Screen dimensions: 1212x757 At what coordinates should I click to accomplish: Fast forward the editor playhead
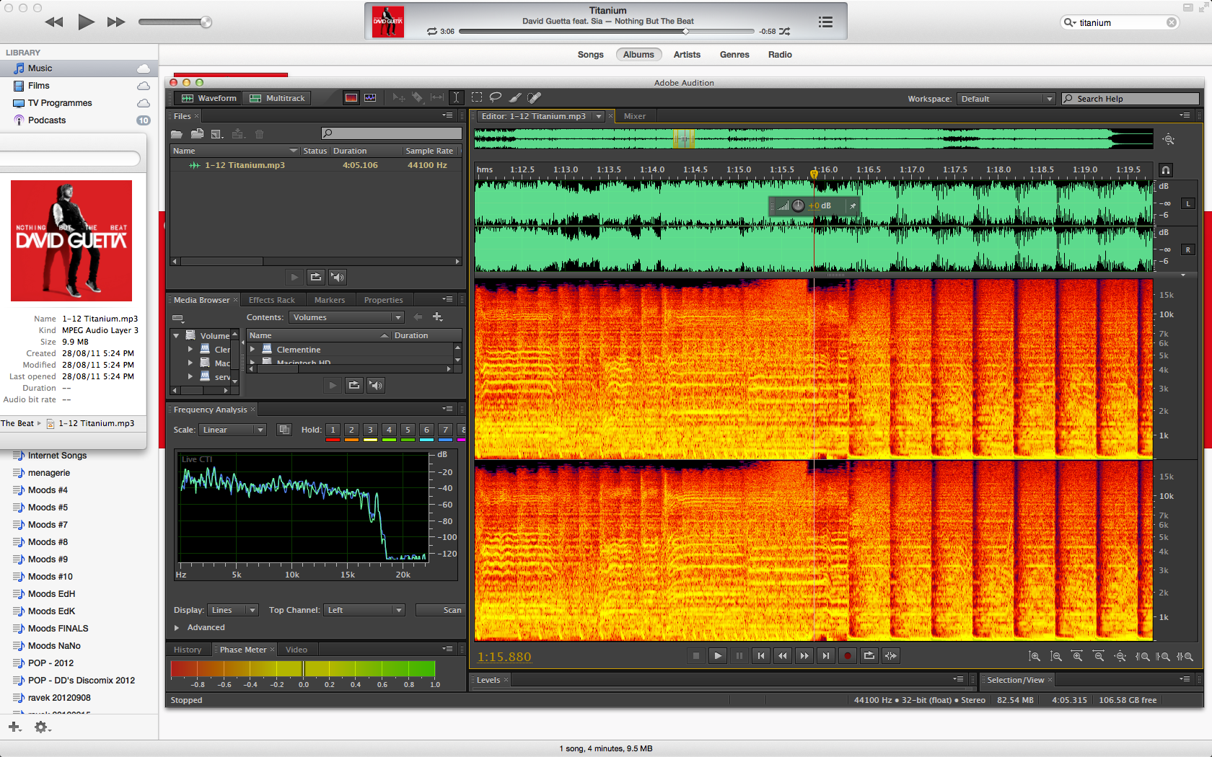tap(804, 656)
